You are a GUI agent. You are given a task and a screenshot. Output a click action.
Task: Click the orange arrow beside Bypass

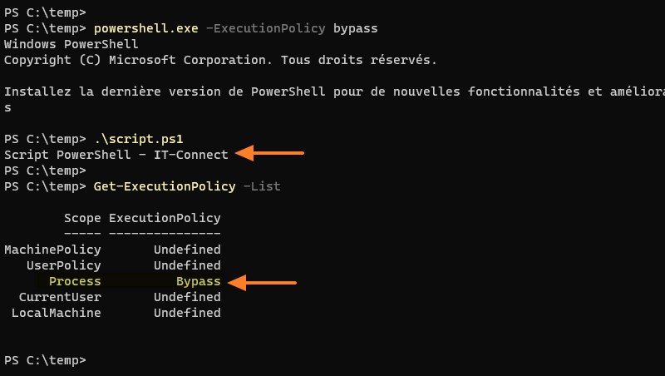[x=262, y=283]
